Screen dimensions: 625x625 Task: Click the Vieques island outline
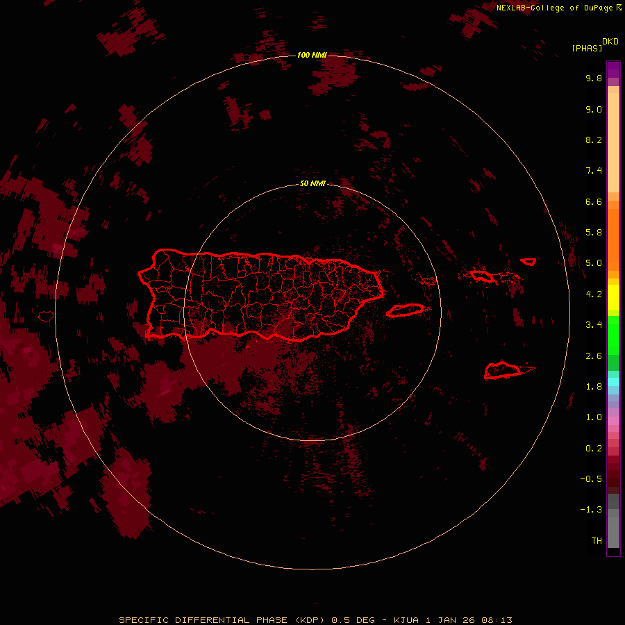click(406, 310)
